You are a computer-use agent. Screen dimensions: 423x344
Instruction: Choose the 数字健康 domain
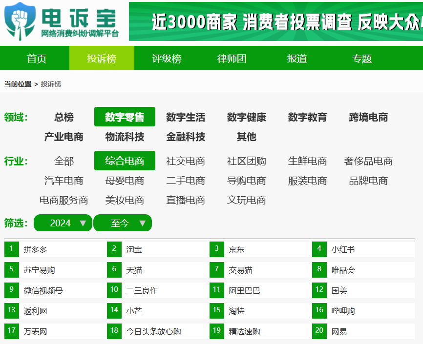[247, 117]
